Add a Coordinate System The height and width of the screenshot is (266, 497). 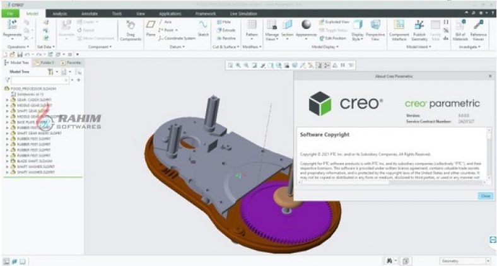coord(177,38)
